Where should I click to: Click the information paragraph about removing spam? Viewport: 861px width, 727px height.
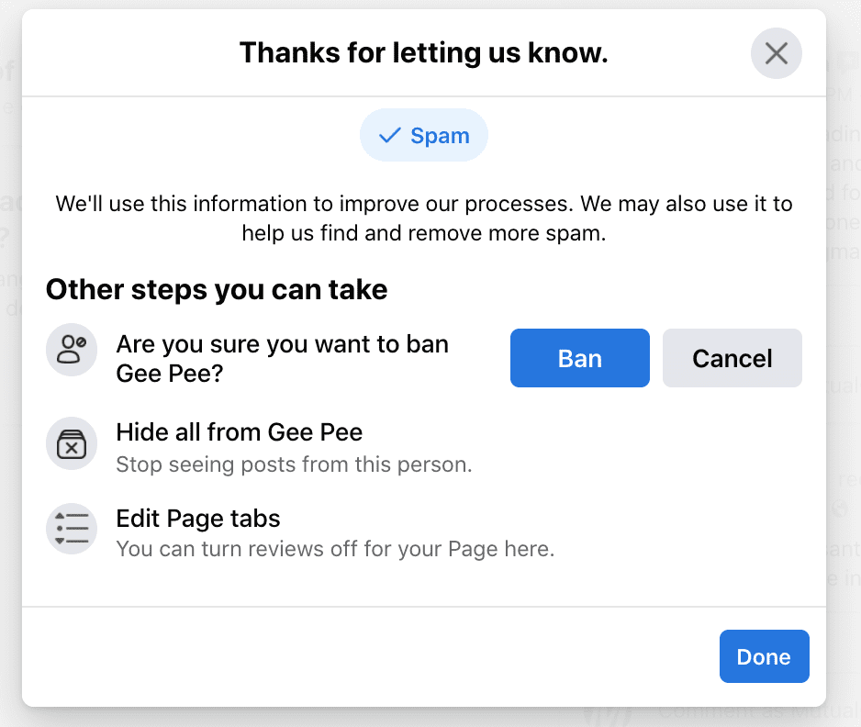coord(424,218)
